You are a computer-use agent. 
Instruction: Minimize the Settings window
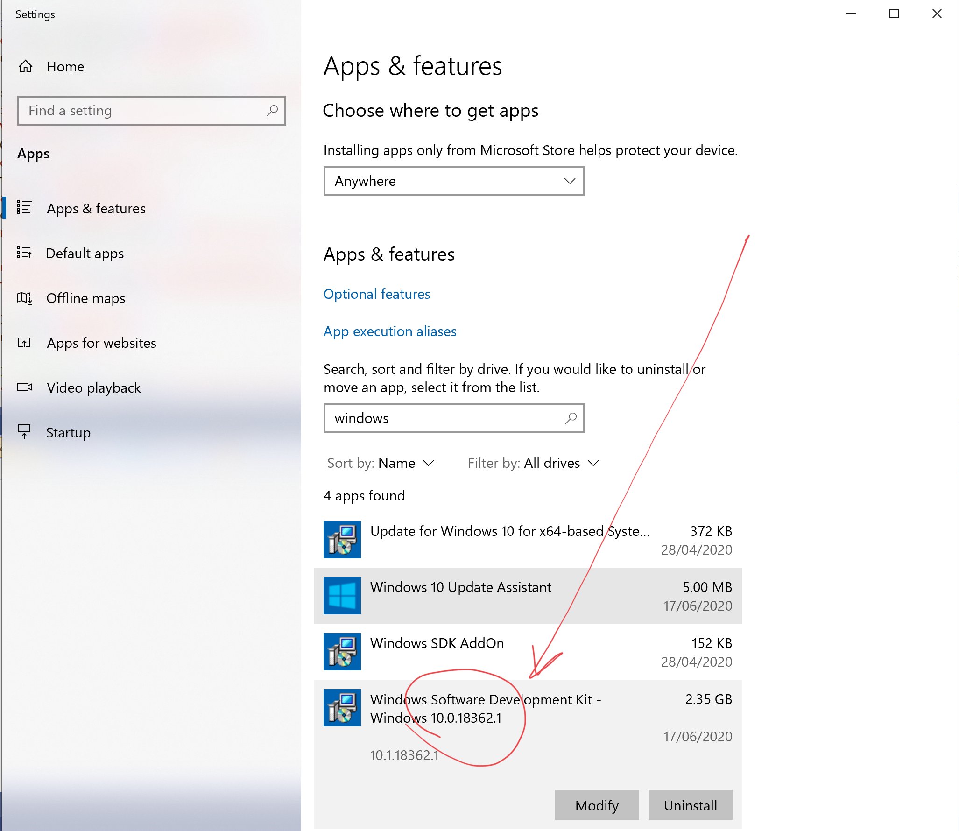[851, 14]
